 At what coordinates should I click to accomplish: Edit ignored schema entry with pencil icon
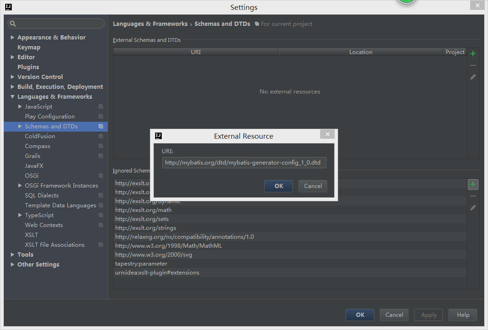tap(472, 207)
